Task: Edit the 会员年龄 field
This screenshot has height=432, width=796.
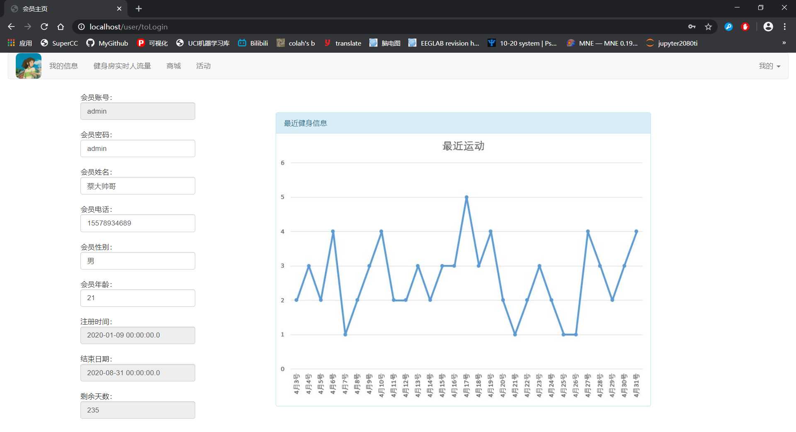Action: 138,298
